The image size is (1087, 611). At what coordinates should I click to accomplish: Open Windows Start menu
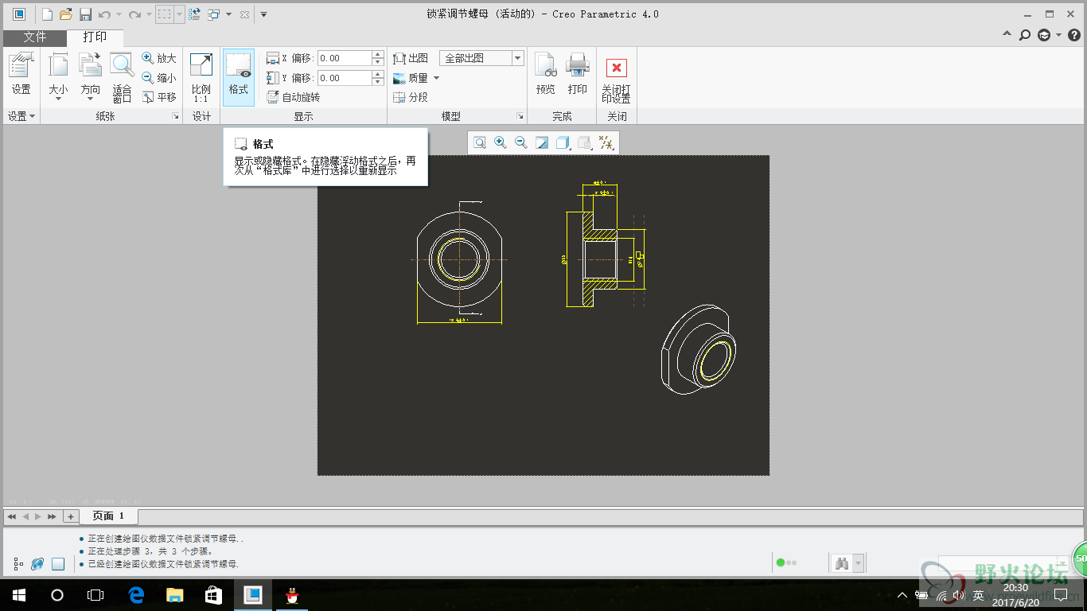coord(19,595)
